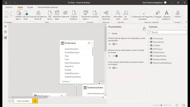This screenshot has width=190, height=107.
Task: Go to previous layout tab arrow
Action: pos(9,101)
